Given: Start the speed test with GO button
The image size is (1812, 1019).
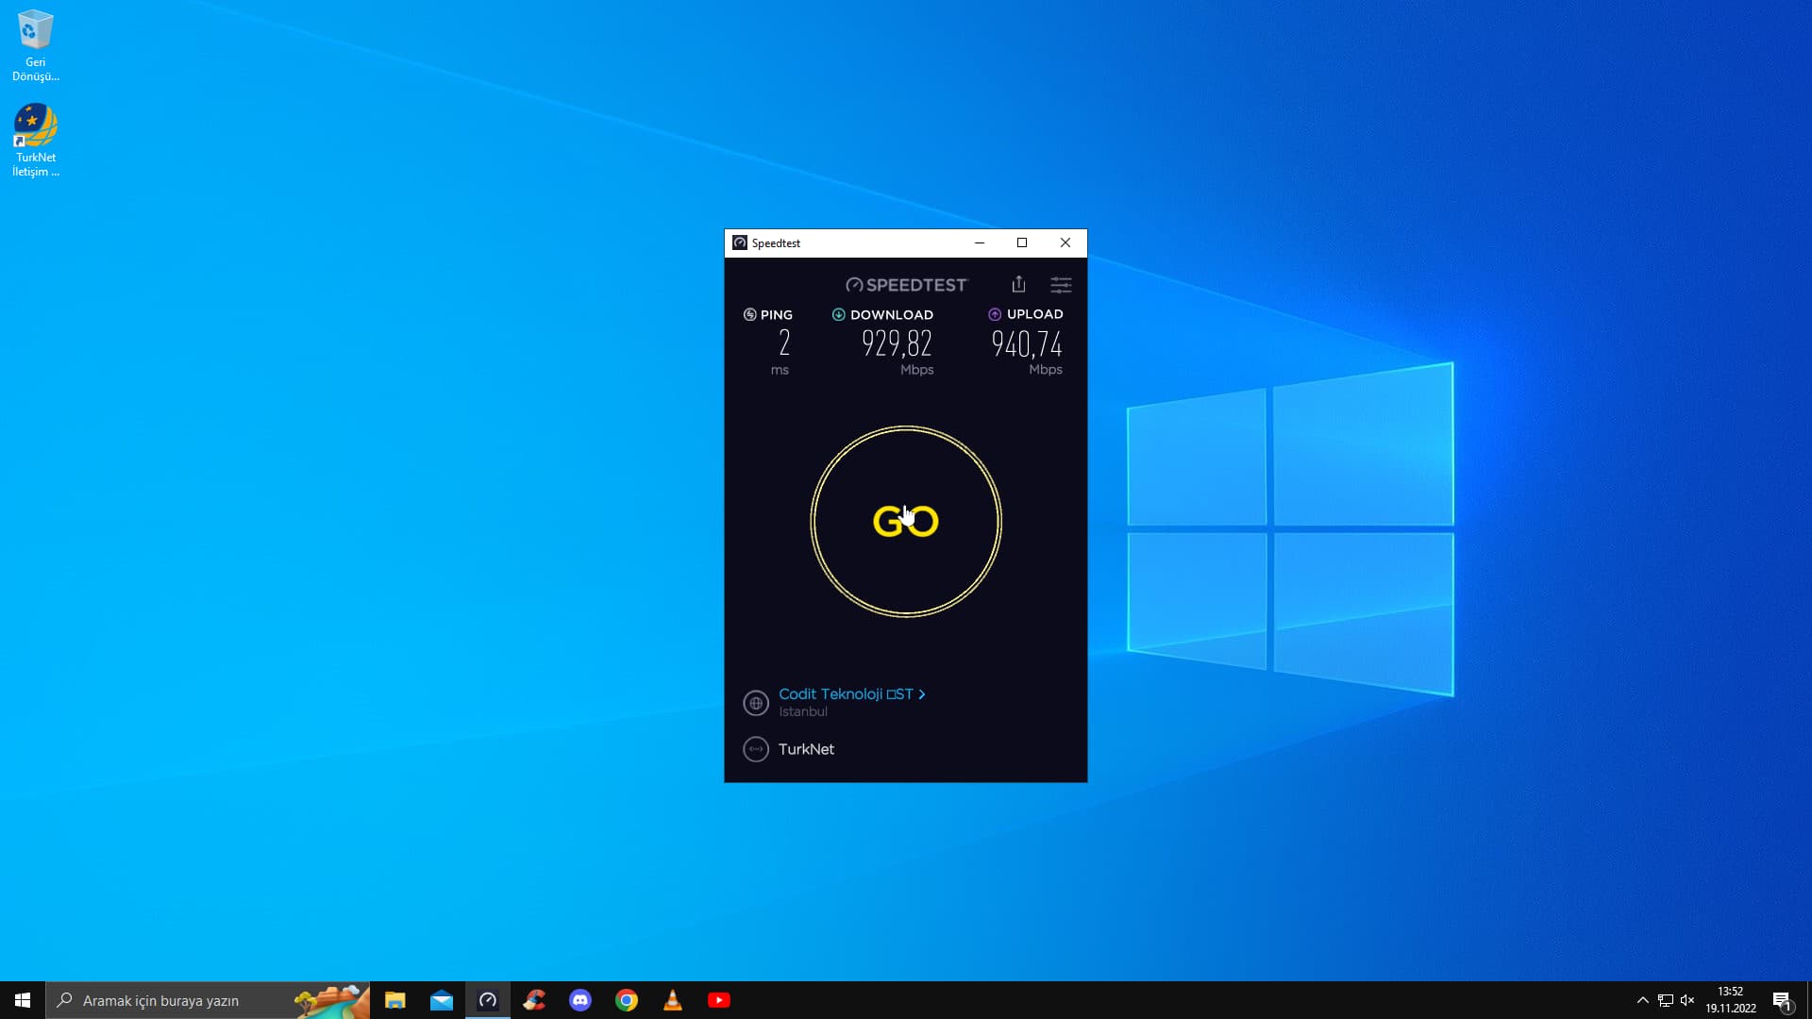Looking at the screenshot, I should [906, 522].
